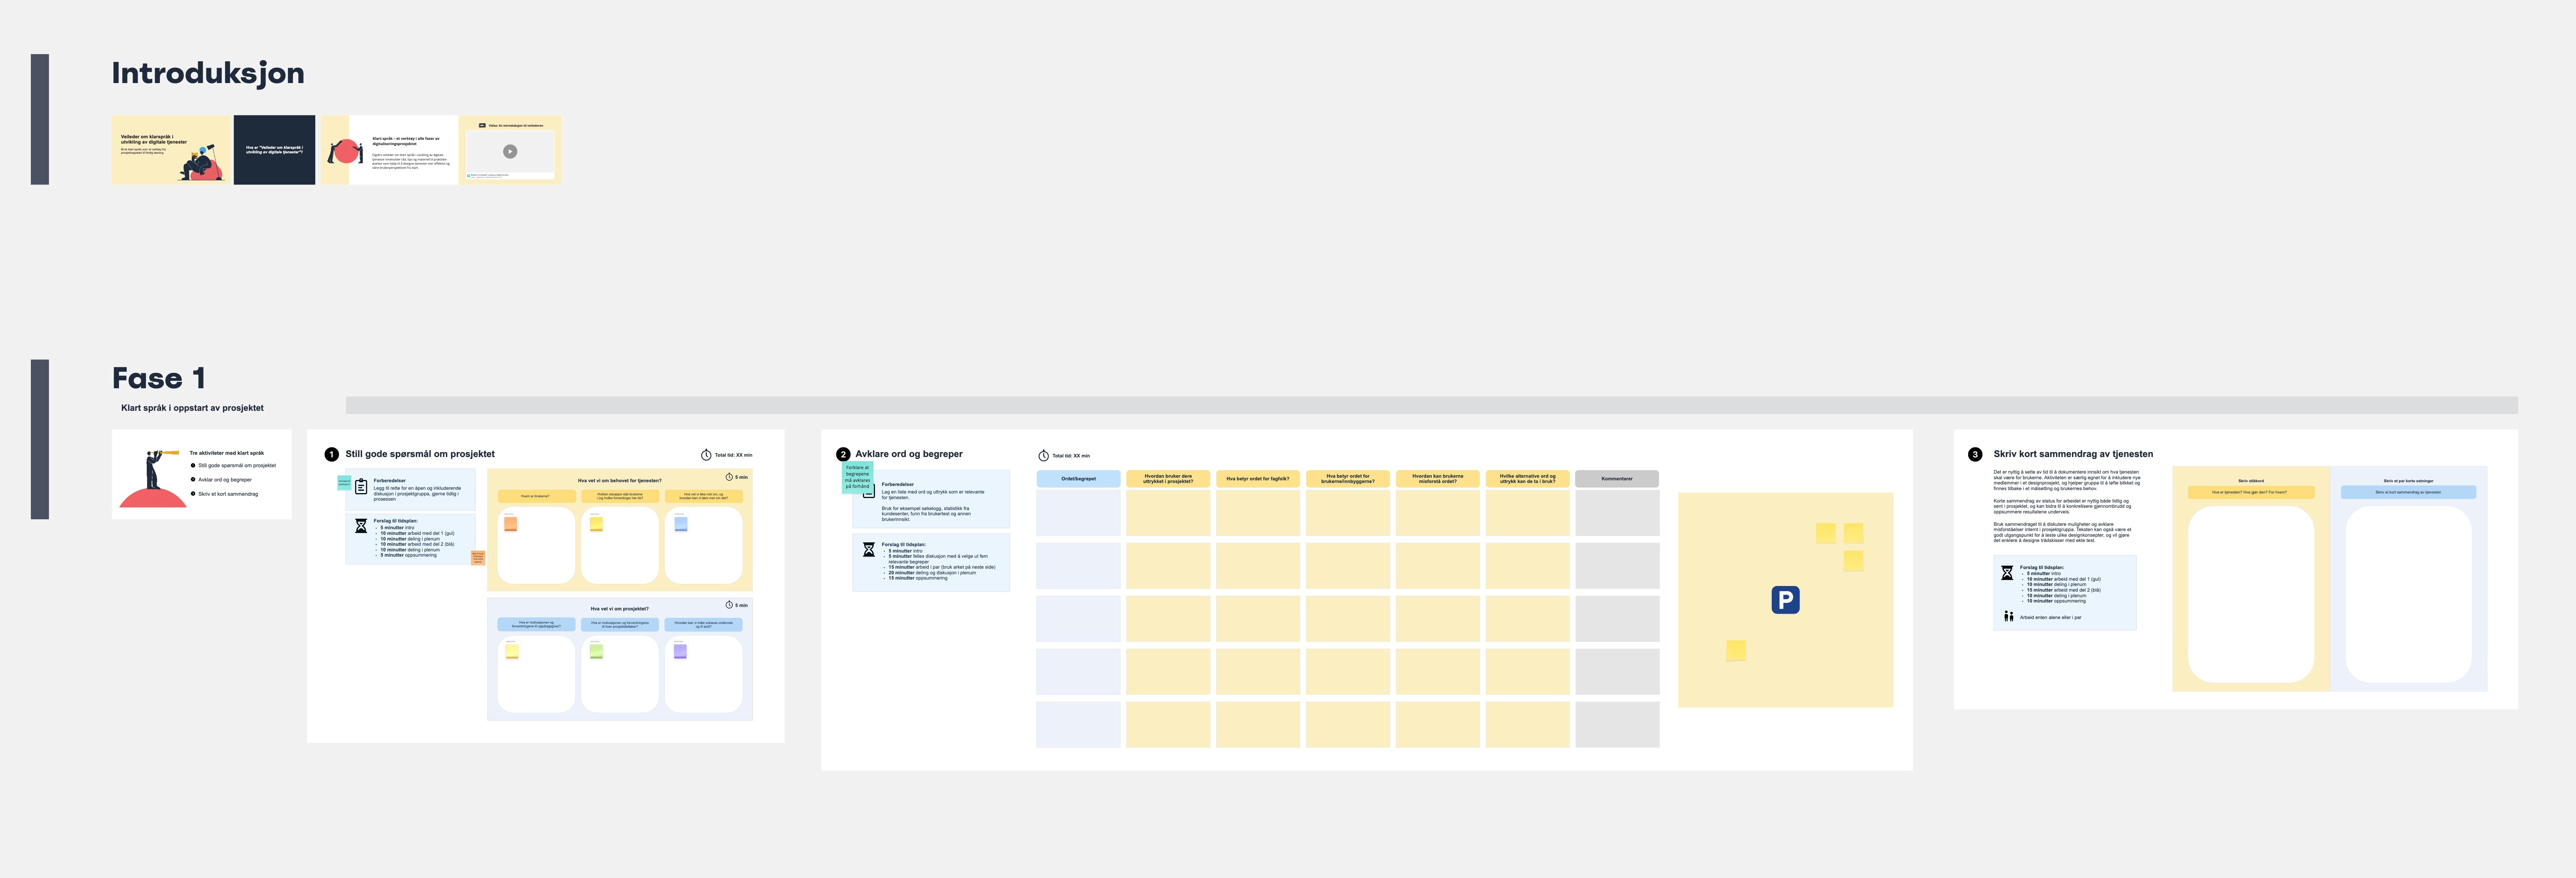Screen dimensions: 2576x878
Task: Play the introduction video on the slide
Action: tap(510, 152)
